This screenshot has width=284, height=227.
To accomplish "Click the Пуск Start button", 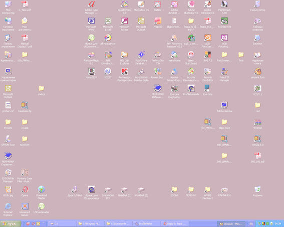I will pos(11,223).
